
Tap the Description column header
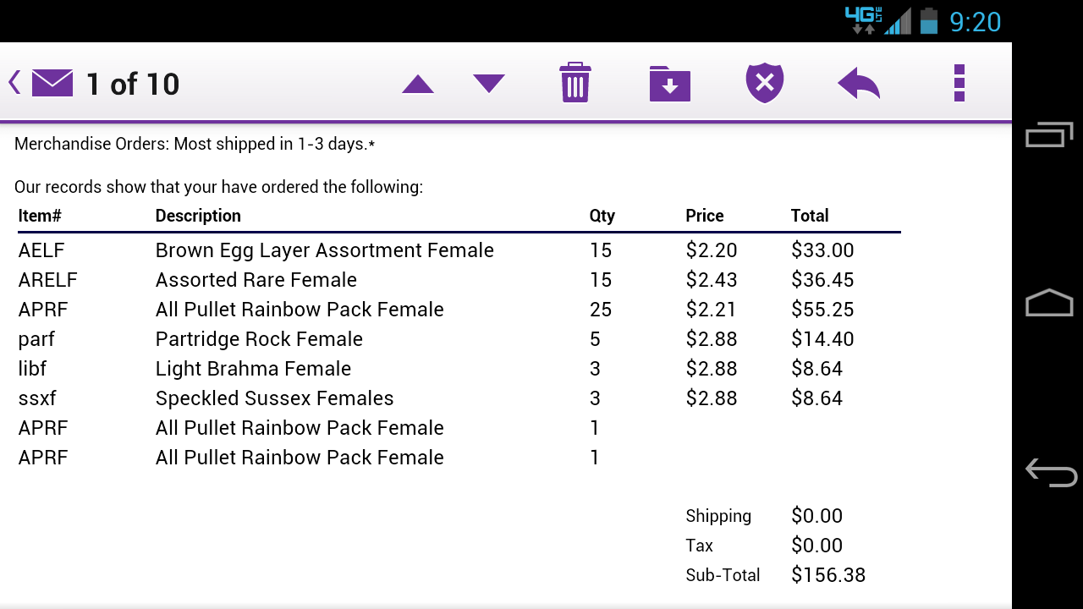(198, 216)
